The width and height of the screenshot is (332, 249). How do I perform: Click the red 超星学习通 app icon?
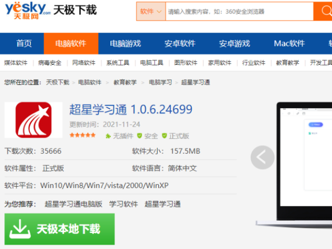pyautogui.click(x=33, y=120)
